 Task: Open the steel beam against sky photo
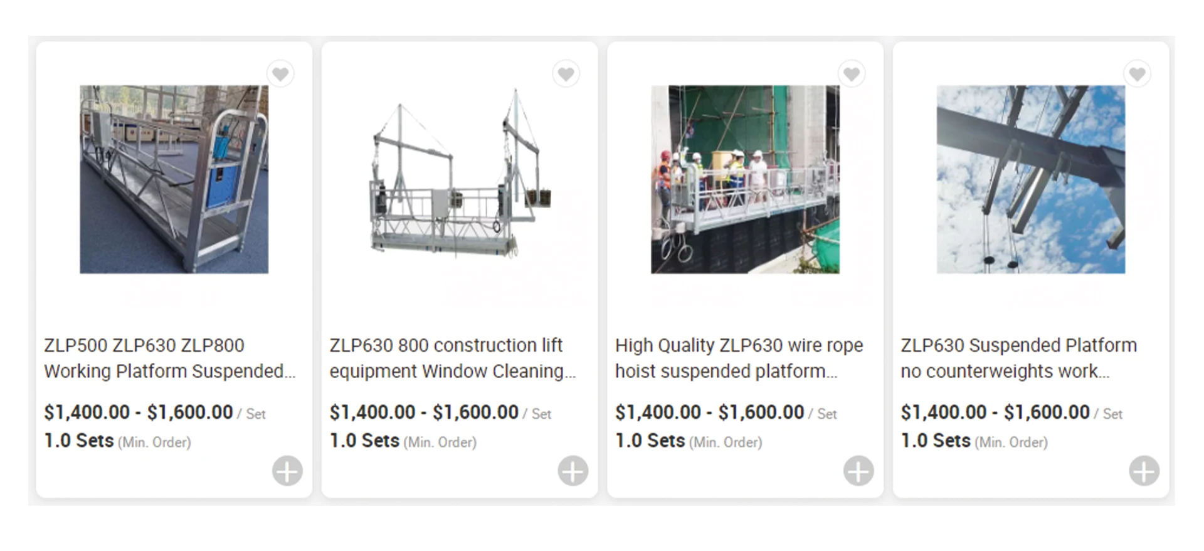[x=1031, y=179]
